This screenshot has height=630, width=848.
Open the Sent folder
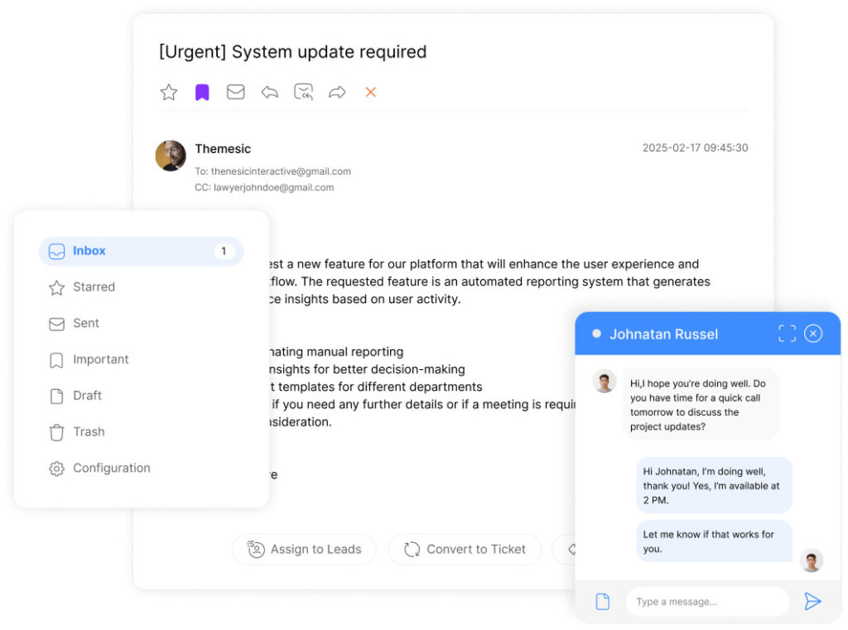pyautogui.click(x=85, y=324)
